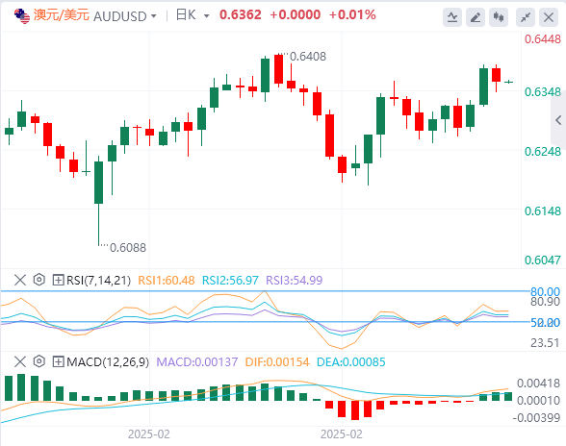Expand the MACD panel with plus icon

pos(58,361)
